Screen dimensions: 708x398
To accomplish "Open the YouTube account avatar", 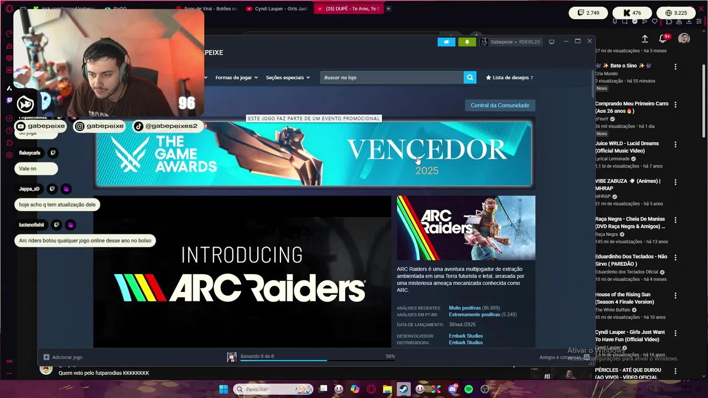I will [684, 39].
